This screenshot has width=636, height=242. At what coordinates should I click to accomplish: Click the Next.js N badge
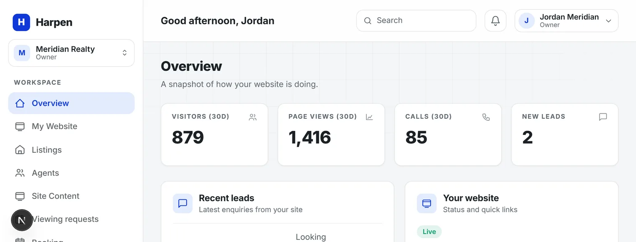tap(22, 220)
